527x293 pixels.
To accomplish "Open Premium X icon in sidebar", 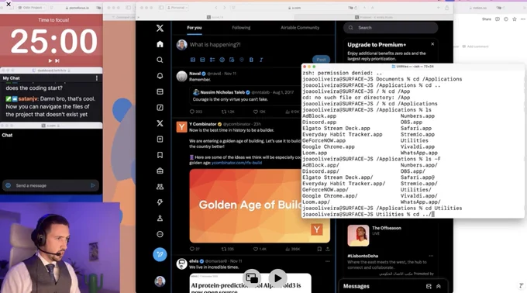I will coord(160,123).
